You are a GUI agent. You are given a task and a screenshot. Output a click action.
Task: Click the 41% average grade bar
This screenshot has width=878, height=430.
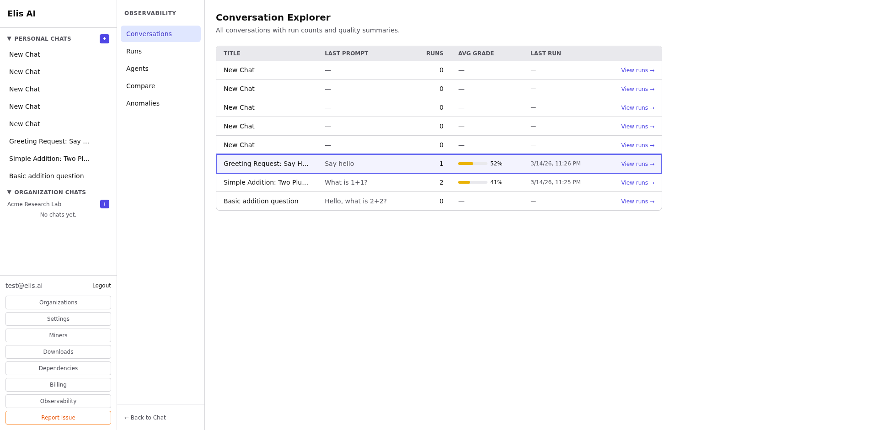coord(473,182)
